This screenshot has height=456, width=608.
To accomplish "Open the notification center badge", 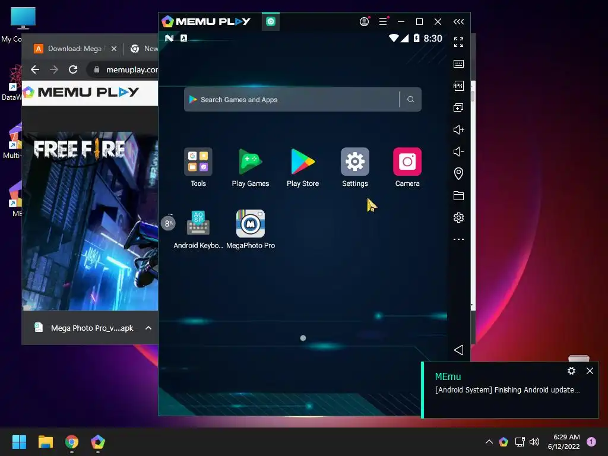I will pyautogui.click(x=591, y=442).
